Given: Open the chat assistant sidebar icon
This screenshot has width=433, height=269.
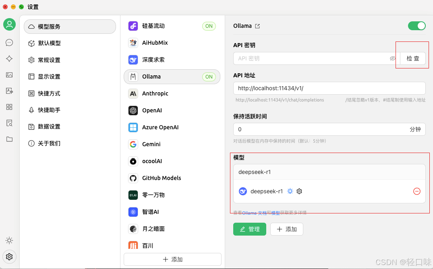Looking at the screenshot, I should (x=9, y=43).
